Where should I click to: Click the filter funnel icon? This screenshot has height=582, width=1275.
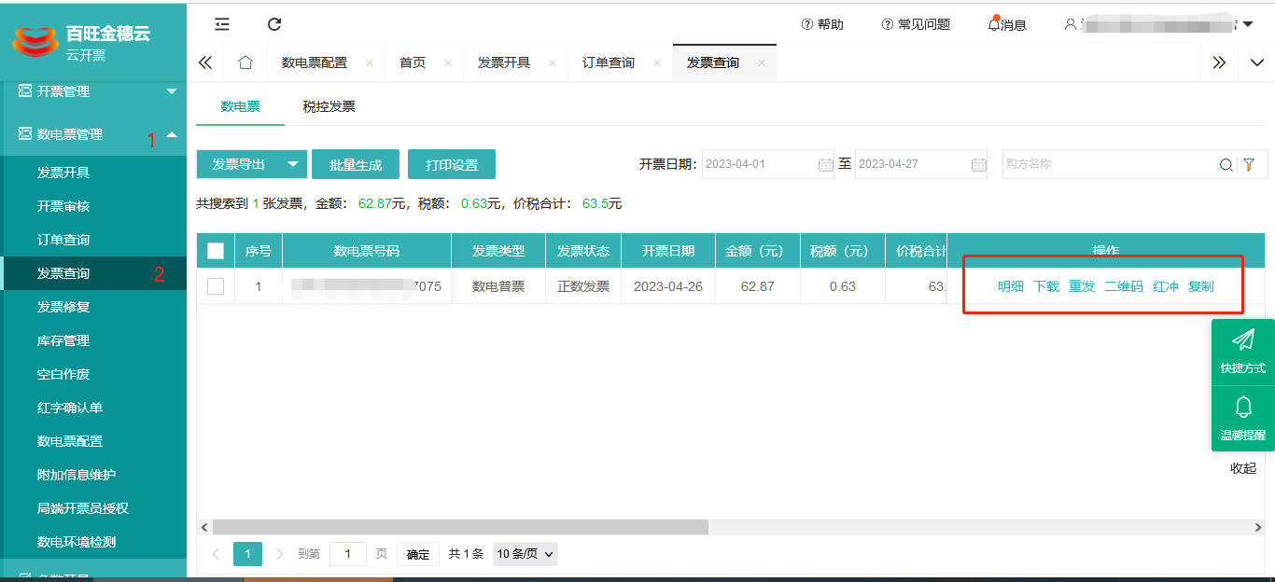(x=1249, y=165)
